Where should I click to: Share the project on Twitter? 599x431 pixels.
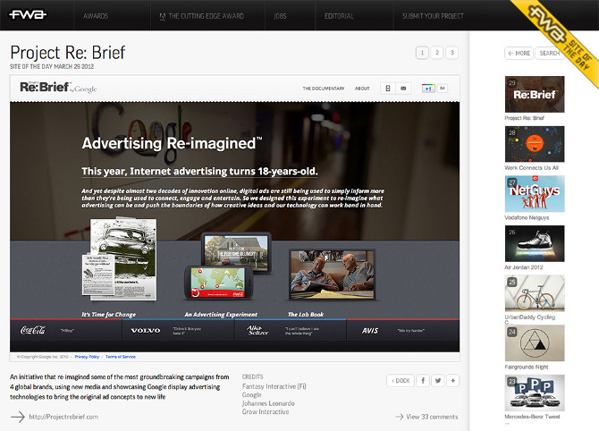[438, 381]
